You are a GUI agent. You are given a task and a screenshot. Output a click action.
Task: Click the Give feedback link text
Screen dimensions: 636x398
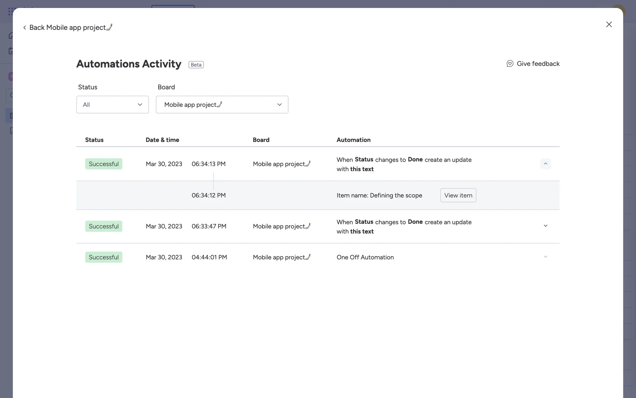coord(538,64)
